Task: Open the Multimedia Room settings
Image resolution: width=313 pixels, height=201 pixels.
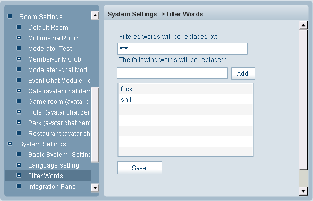Action: tap(54, 38)
